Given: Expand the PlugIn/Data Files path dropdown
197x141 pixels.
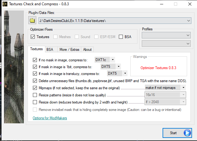Looking at the screenshot, I should click(188, 21).
